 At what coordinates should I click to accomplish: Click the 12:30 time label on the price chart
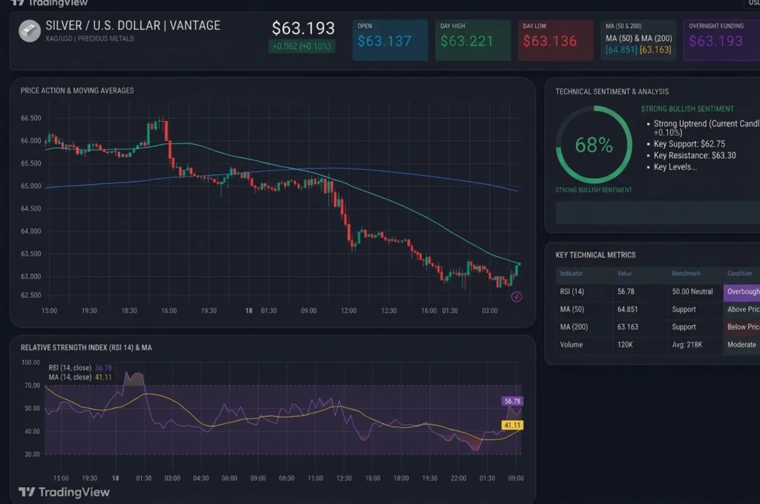389,310
